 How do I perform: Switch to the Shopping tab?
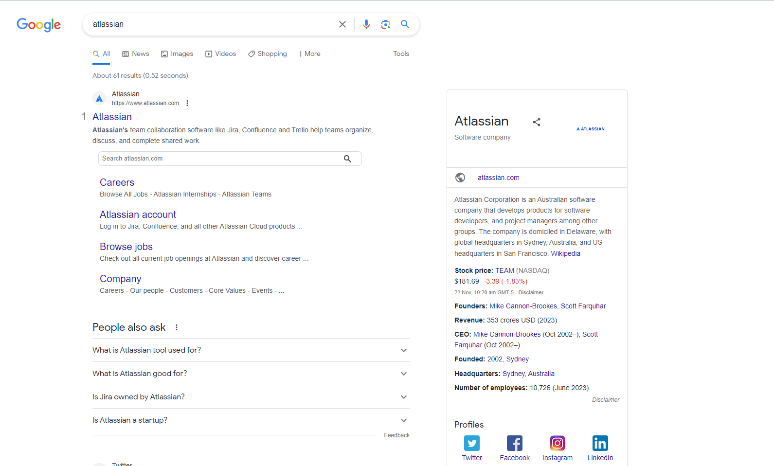[268, 54]
